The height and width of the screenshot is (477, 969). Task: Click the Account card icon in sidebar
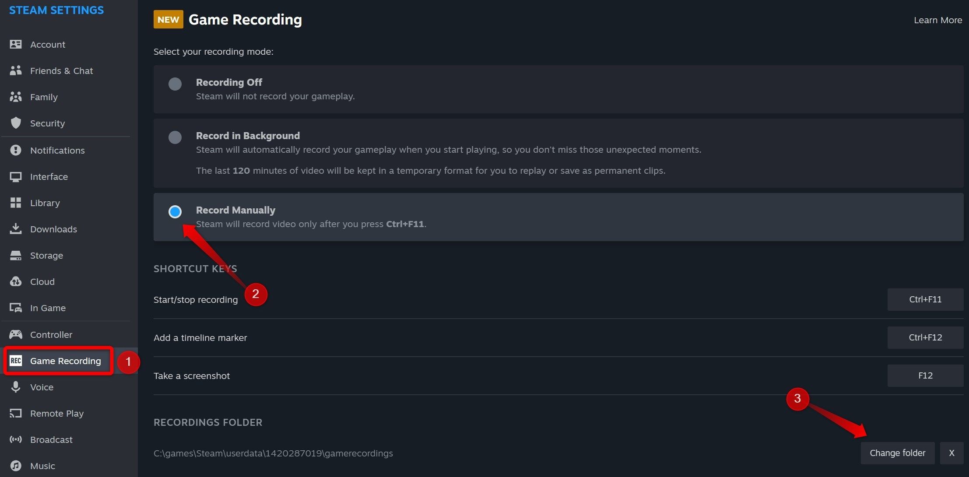(16, 44)
